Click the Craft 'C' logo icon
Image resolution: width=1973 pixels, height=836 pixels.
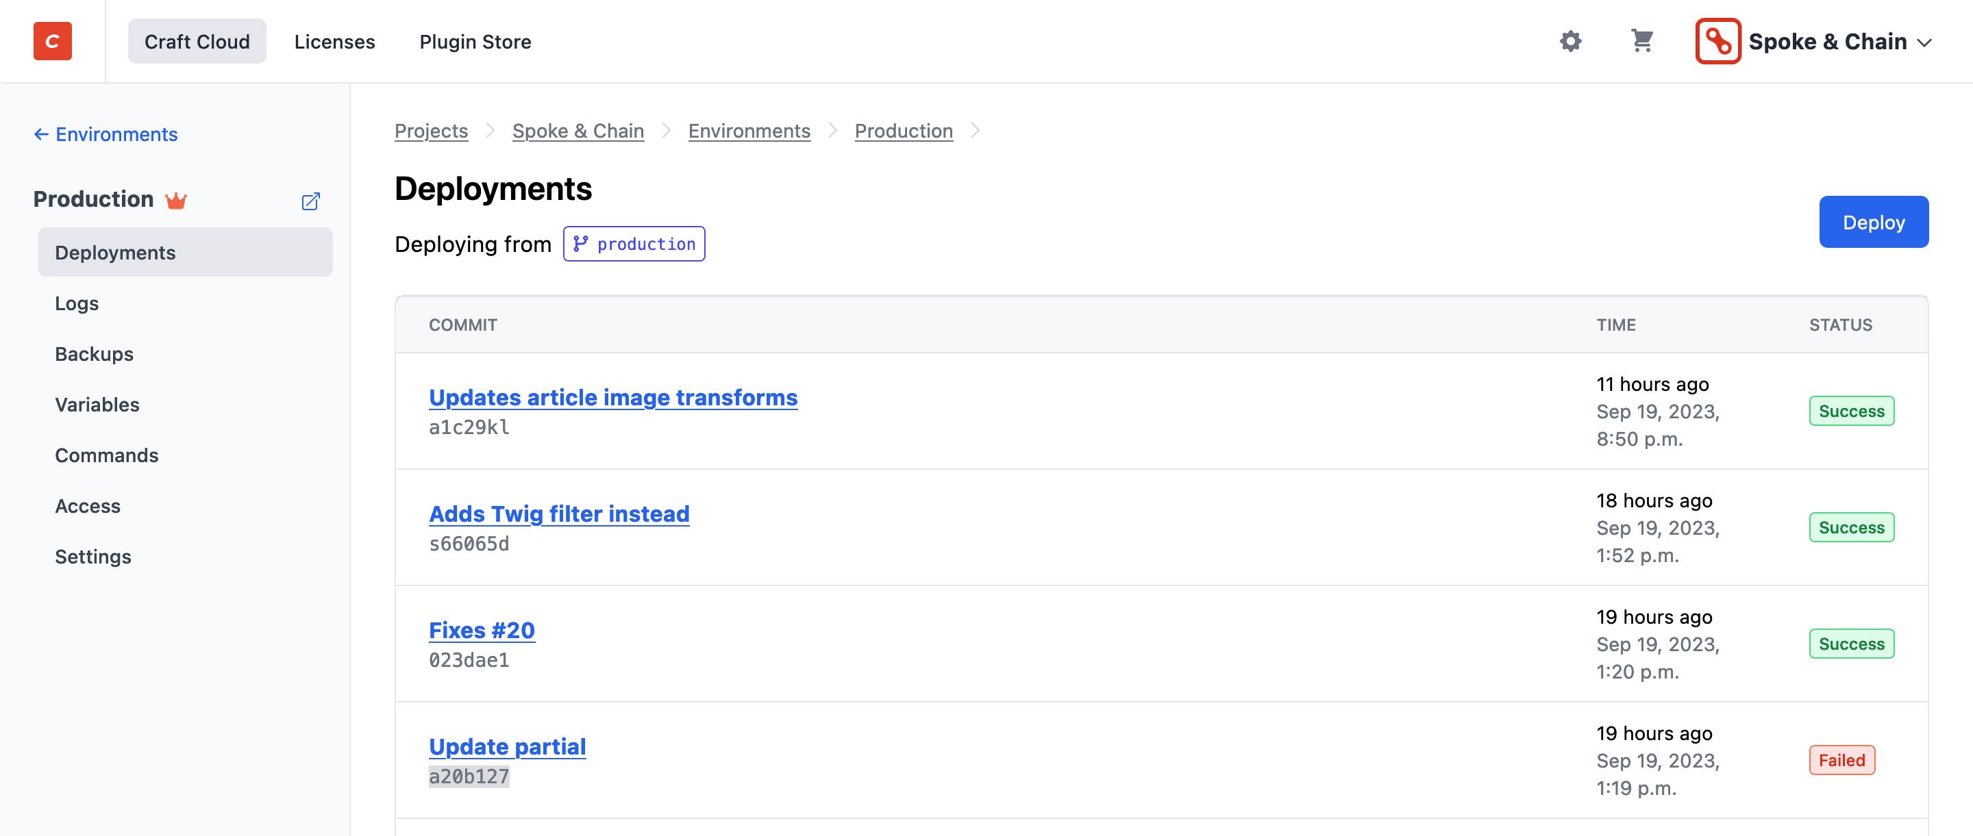[52, 41]
